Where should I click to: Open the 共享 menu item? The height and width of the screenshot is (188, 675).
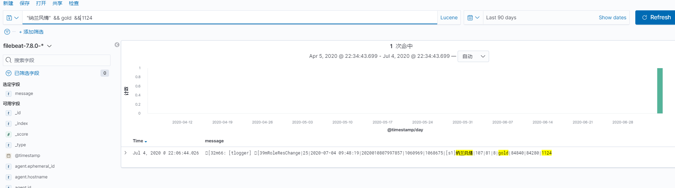(x=57, y=3)
